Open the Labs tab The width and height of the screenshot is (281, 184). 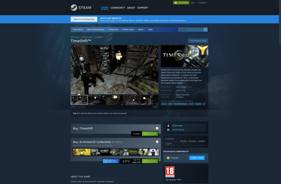pos(150,29)
